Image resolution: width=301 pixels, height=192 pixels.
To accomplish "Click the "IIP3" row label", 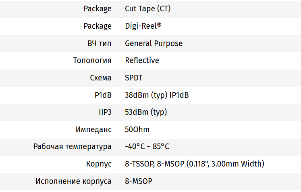I will (105, 112).
